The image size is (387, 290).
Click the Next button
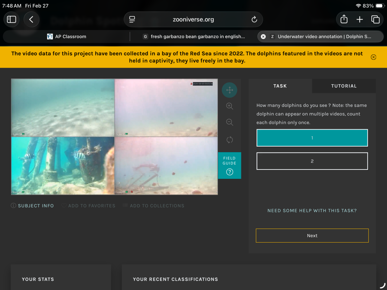point(312,236)
